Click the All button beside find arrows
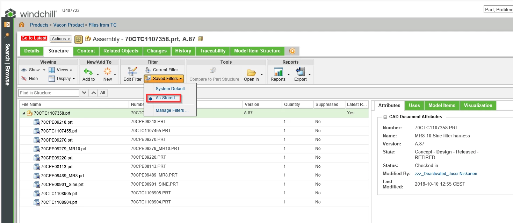This screenshot has height=223, width=513. tap(103, 93)
